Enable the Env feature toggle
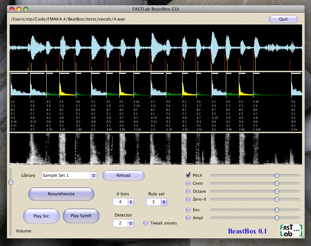The image size is (311, 246). (188, 210)
